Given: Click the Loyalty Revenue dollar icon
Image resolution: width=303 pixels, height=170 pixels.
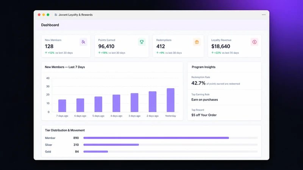Looking at the screenshot, I should (254, 42).
